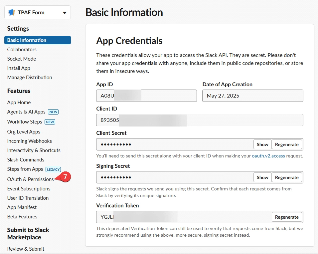Open the oauth.v2.access documentation link
Viewport: 318px width, 254px height.
(x=268, y=156)
